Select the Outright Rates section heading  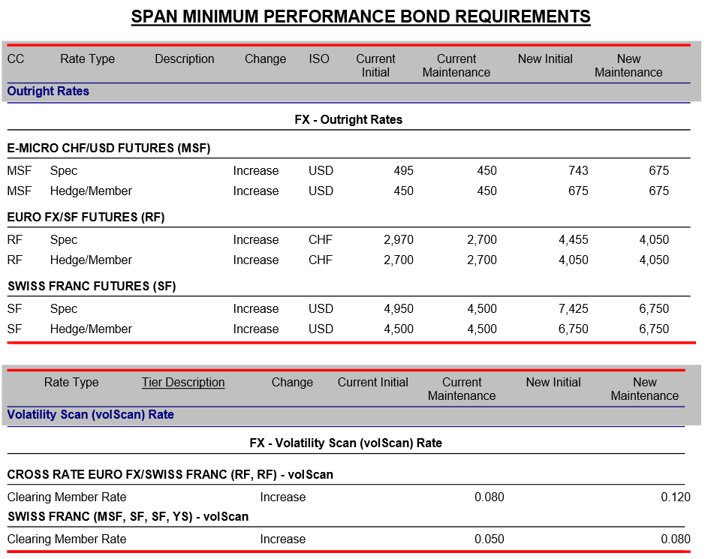click(48, 92)
